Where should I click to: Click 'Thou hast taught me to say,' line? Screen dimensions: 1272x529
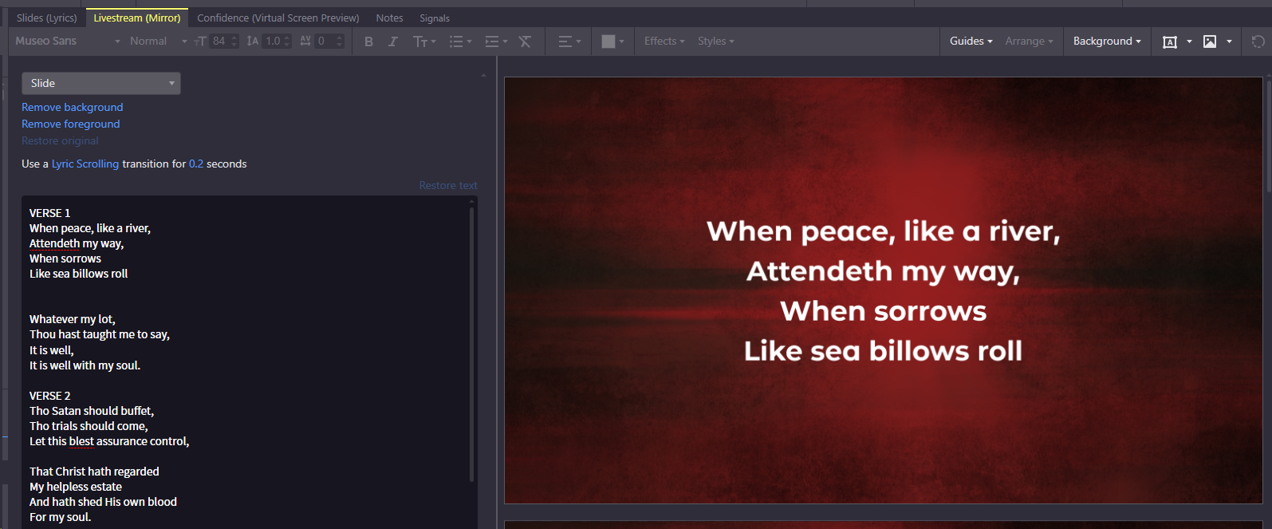pyautogui.click(x=100, y=334)
